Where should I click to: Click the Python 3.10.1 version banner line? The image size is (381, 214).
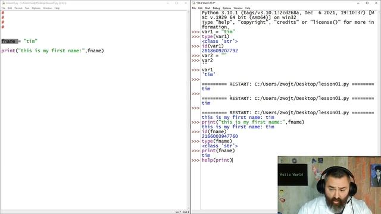[x=288, y=12]
